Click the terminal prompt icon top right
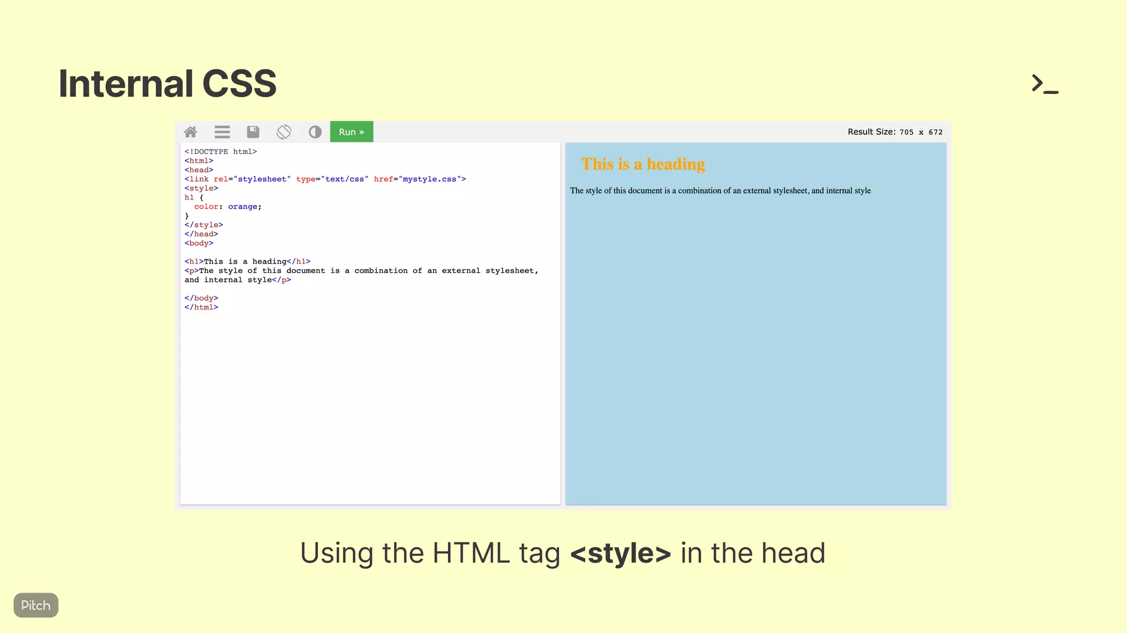 [x=1044, y=84]
